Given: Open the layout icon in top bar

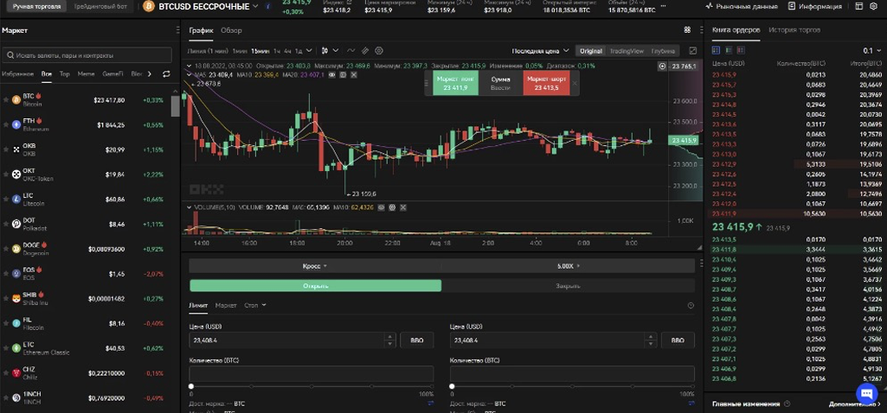Looking at the screenshot, I should pos(687,30).
